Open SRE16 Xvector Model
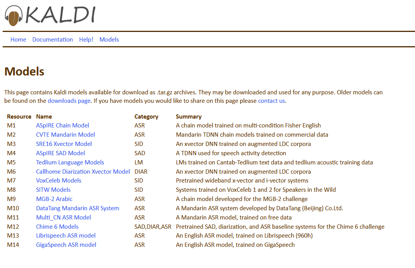The image size is (415, 268). coord(64,144)
